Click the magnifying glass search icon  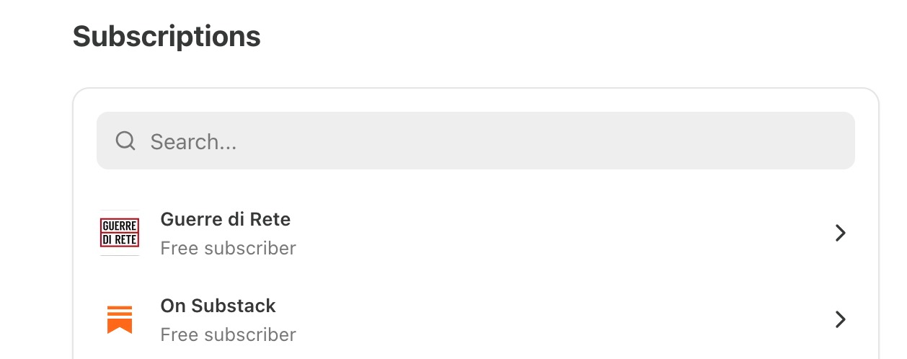125,141
